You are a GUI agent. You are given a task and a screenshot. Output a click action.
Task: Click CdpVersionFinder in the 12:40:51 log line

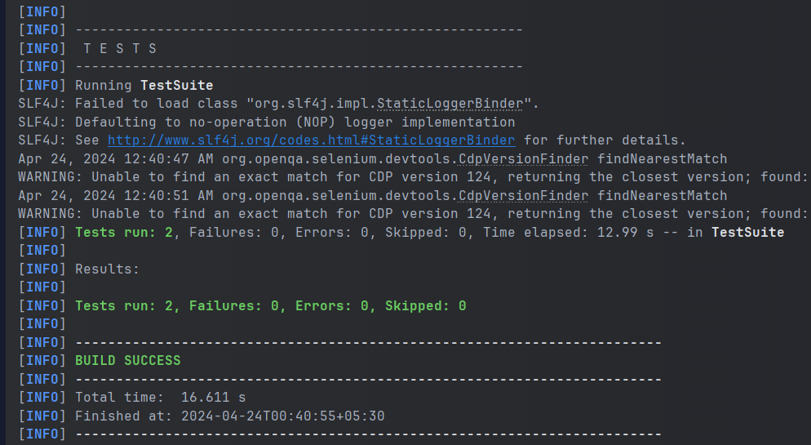523,195
